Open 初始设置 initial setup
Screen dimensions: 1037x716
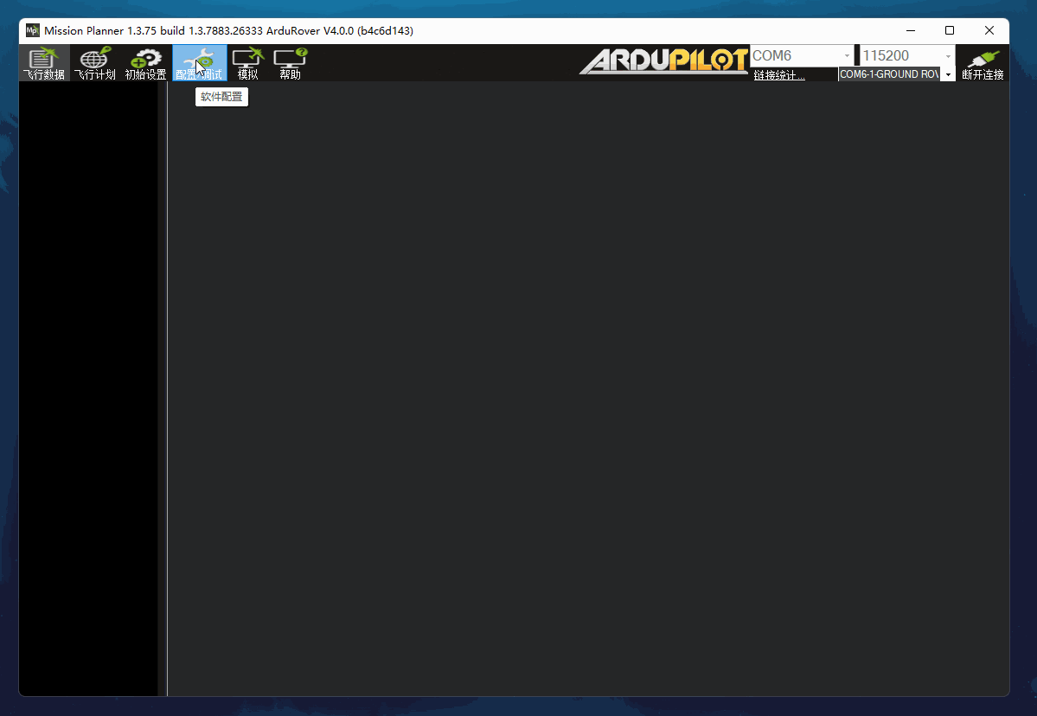(x=145, y=63)
